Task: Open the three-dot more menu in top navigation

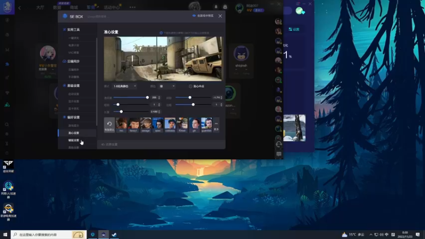Action: [x=132, y=7]
